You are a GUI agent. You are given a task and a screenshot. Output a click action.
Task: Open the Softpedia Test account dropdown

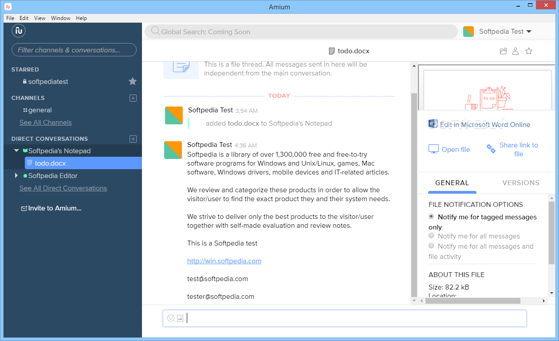505,32
